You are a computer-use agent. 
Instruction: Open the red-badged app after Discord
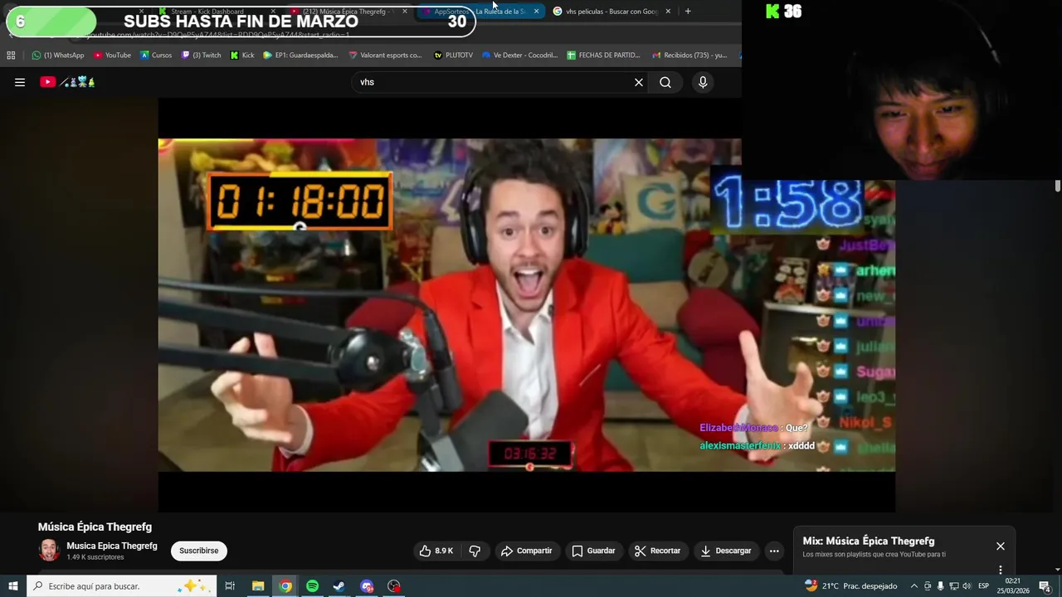(394, 586)
